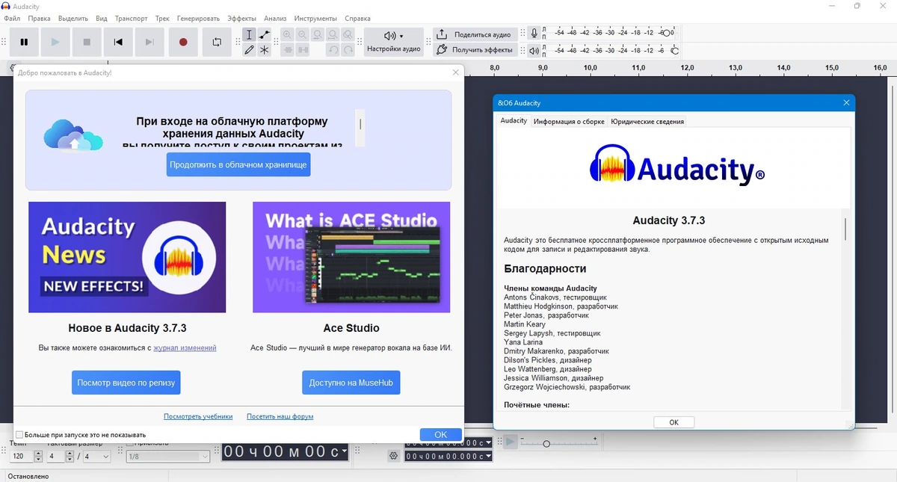897x482 pixels.
Task: Start recording with the red Record button
Action: pos(183,43)
